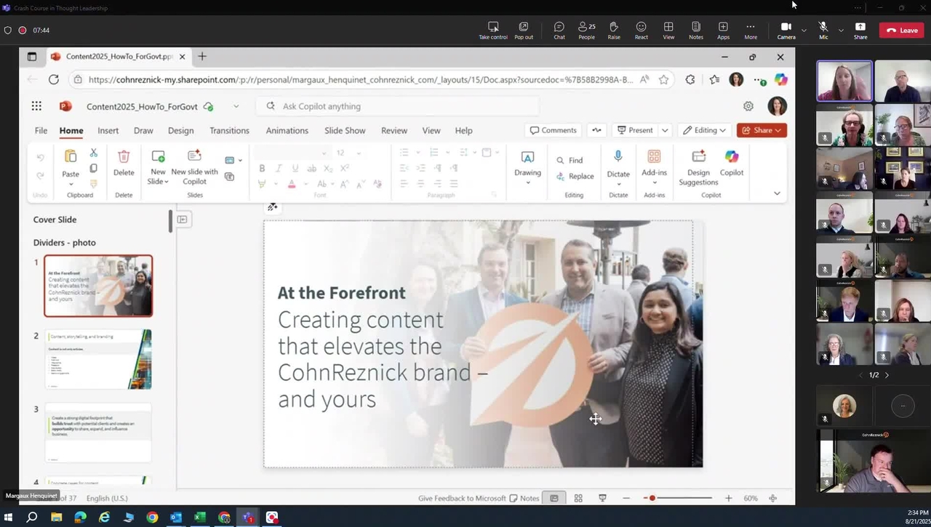Select slide 3 thumbnail
931x527 pixels.
point(98,433)
